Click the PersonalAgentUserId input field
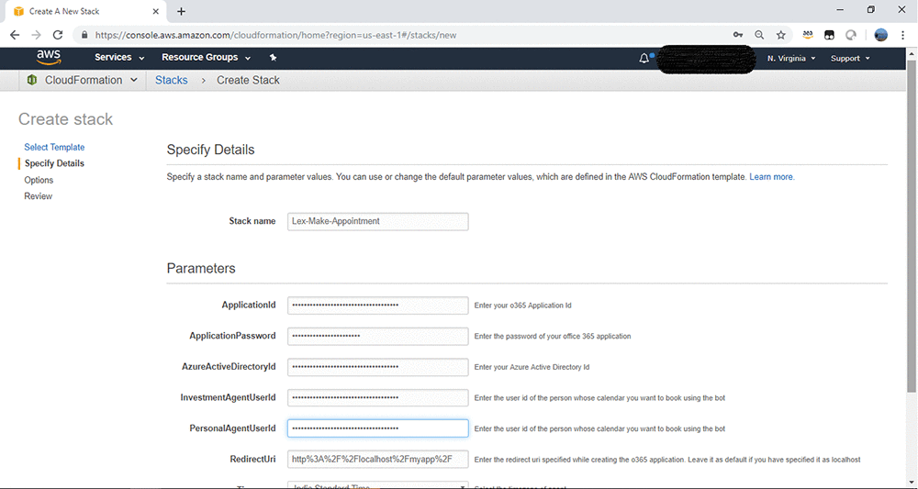Screen dimensions: 918x489 click(x=377, y=428)
